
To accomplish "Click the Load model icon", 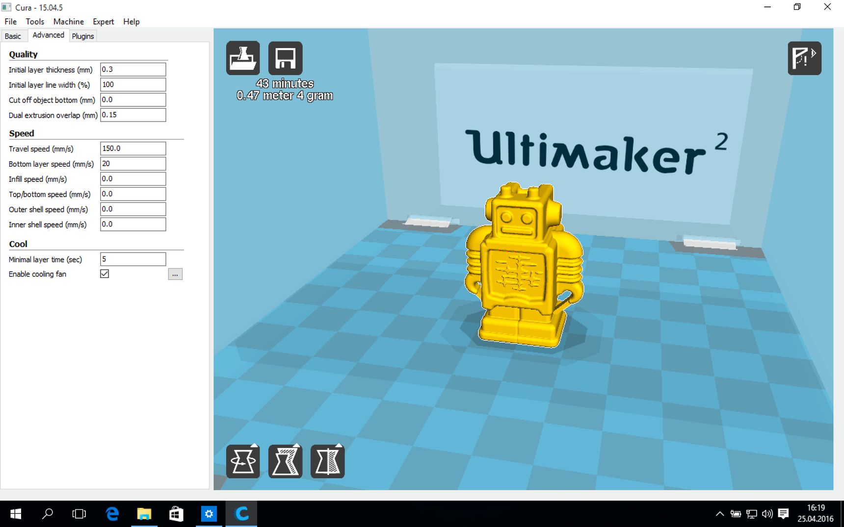I will (x=243, y=58).
